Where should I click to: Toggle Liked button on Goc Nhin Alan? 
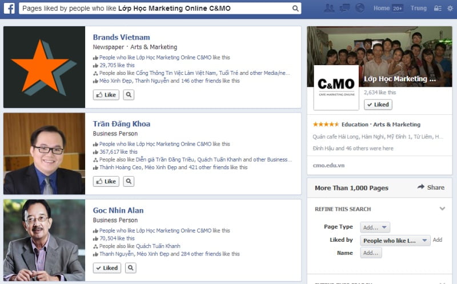click(x=106, y=267)
